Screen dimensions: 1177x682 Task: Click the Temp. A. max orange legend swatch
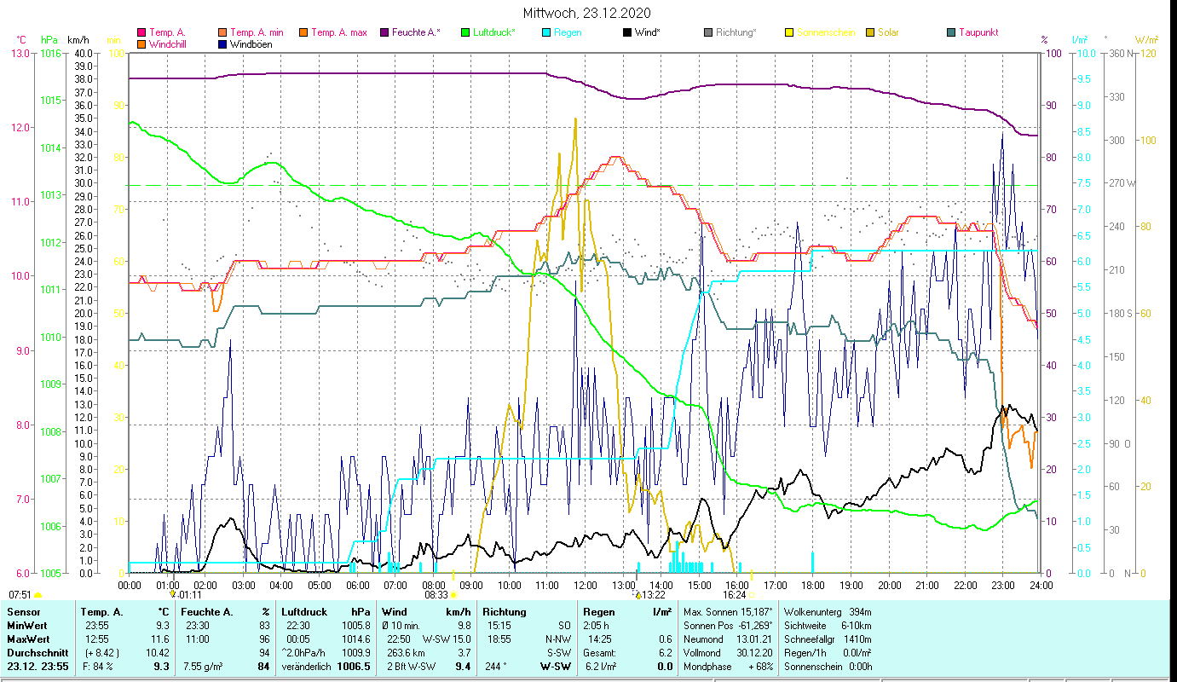[303, 33]
